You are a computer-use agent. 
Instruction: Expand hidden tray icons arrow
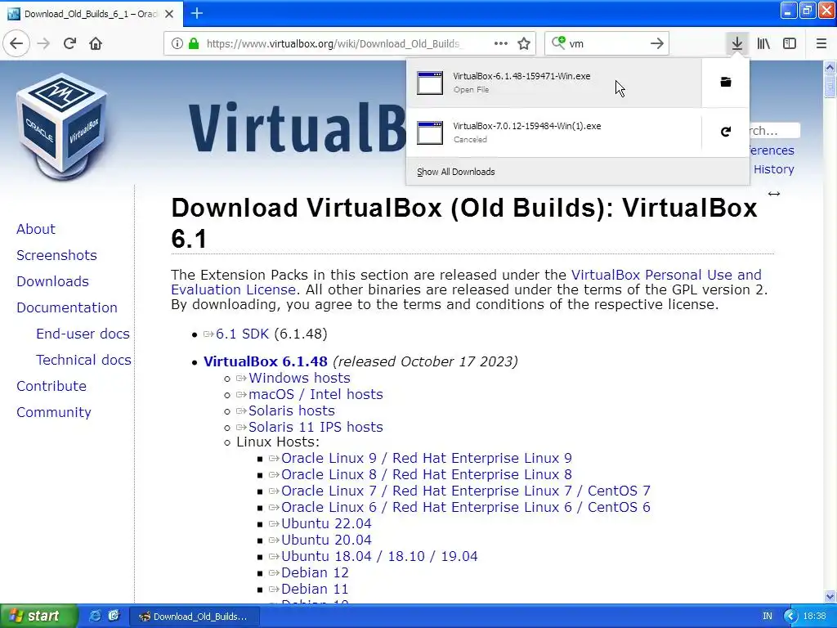[x=790, y=617]
